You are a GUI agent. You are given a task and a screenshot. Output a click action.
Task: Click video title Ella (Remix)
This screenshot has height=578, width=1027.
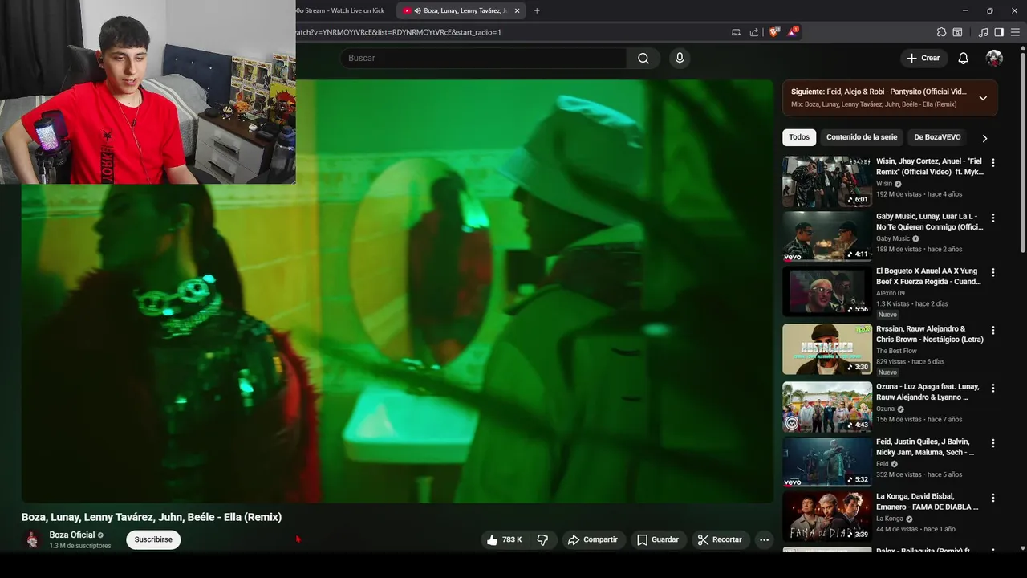[152, 517]
